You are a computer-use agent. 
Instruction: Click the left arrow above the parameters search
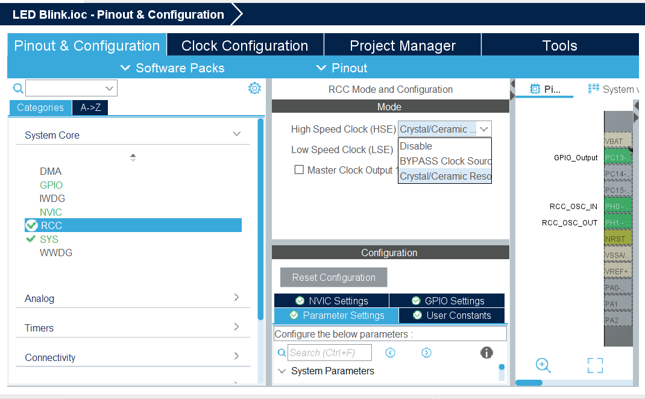click(390, 353)
